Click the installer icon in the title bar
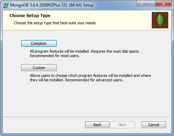 5,5
